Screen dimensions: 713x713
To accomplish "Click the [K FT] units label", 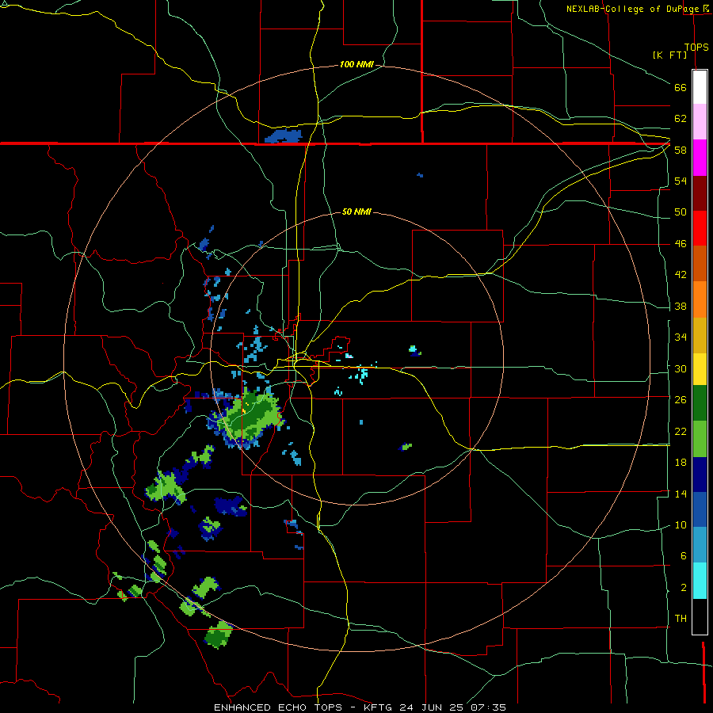I will tap(669, 55).
